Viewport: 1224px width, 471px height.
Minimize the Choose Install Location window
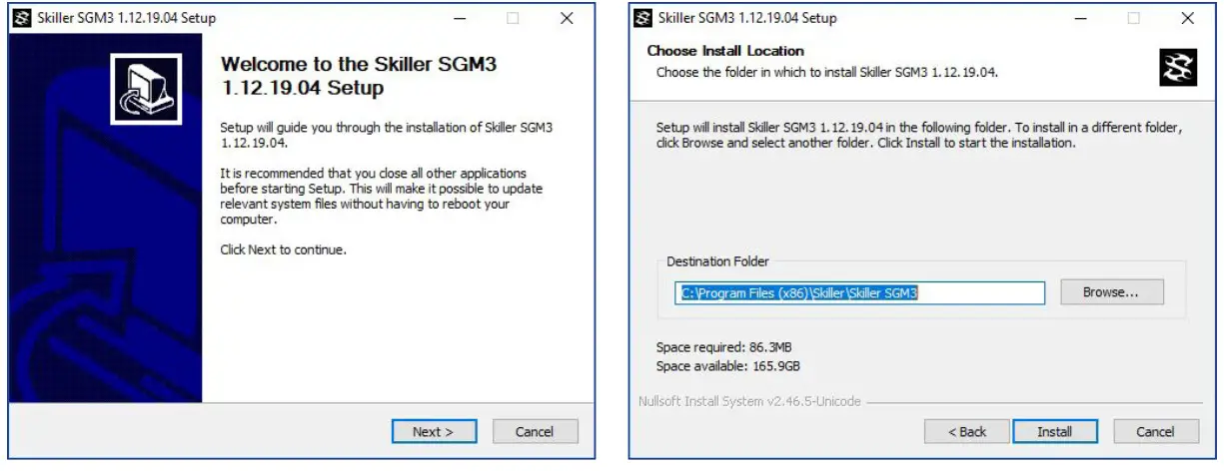click(x=1080, y=18)
